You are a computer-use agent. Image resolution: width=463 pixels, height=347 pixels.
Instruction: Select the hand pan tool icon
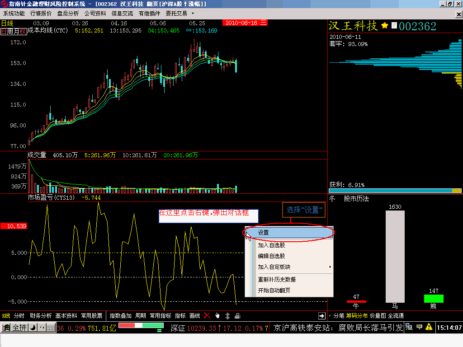[x=217, y=316]
